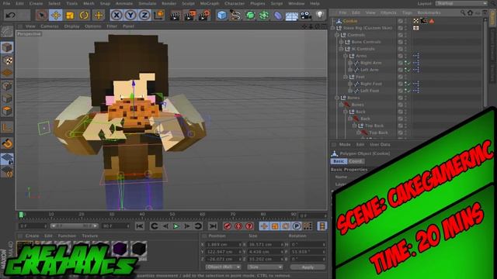Image resolution: width=497 pixels, height=279 pixels.
Task: Switch to the Basic tab
Action: (x=339, y=161)
